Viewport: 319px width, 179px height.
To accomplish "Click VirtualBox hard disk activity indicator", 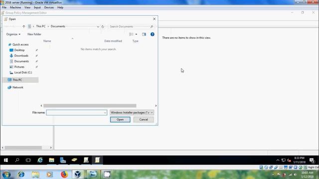I will point(261,168).
